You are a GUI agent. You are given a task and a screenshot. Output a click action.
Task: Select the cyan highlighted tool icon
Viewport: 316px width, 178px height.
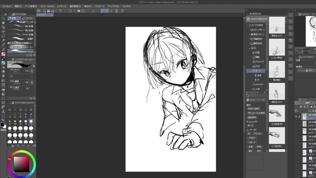(x=3, y=63)
